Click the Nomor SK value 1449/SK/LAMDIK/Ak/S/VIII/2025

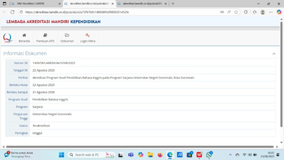(x=54, y=63)
